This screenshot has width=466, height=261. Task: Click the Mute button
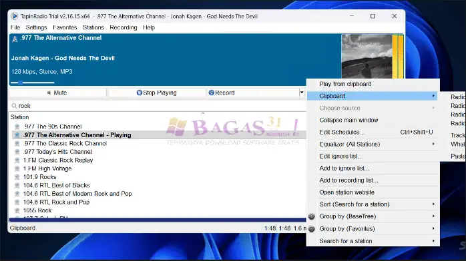pos(57,93)
